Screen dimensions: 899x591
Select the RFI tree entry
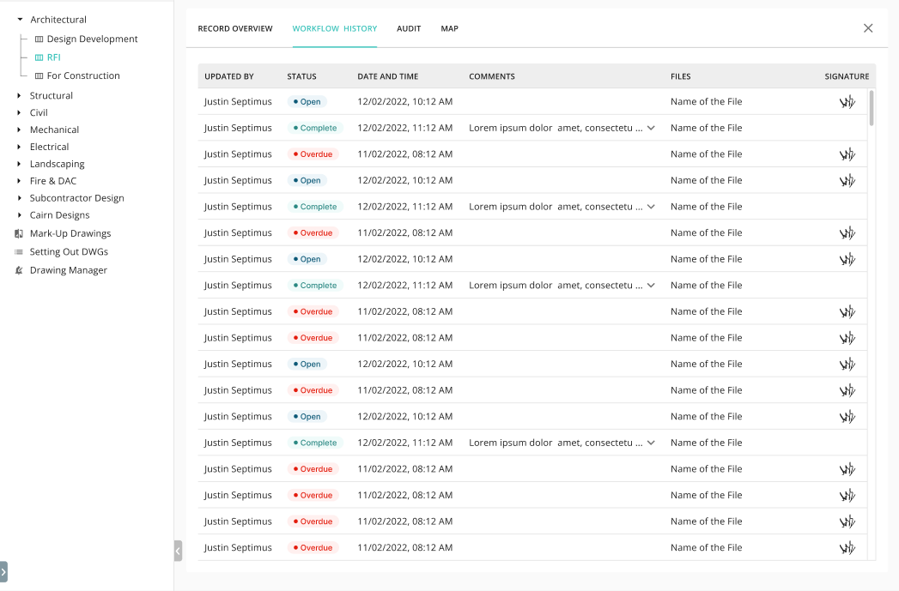point(54,57)
